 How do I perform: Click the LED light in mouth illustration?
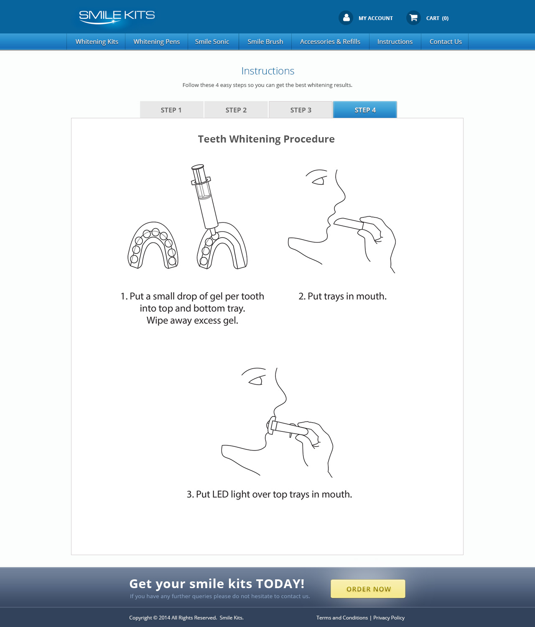pos(278,422)
